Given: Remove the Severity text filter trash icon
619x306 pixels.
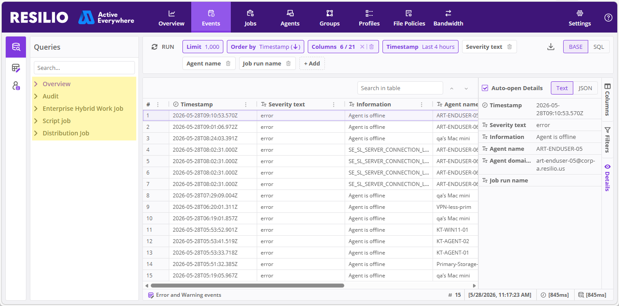Looking at the screenshot, I should (x=510, y=47).
